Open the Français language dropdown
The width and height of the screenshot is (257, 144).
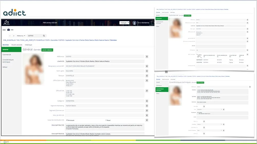(x=124, y=23)
